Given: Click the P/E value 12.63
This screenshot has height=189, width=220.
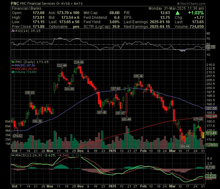Looking at the screenshot, I should [x=165, y=13].
